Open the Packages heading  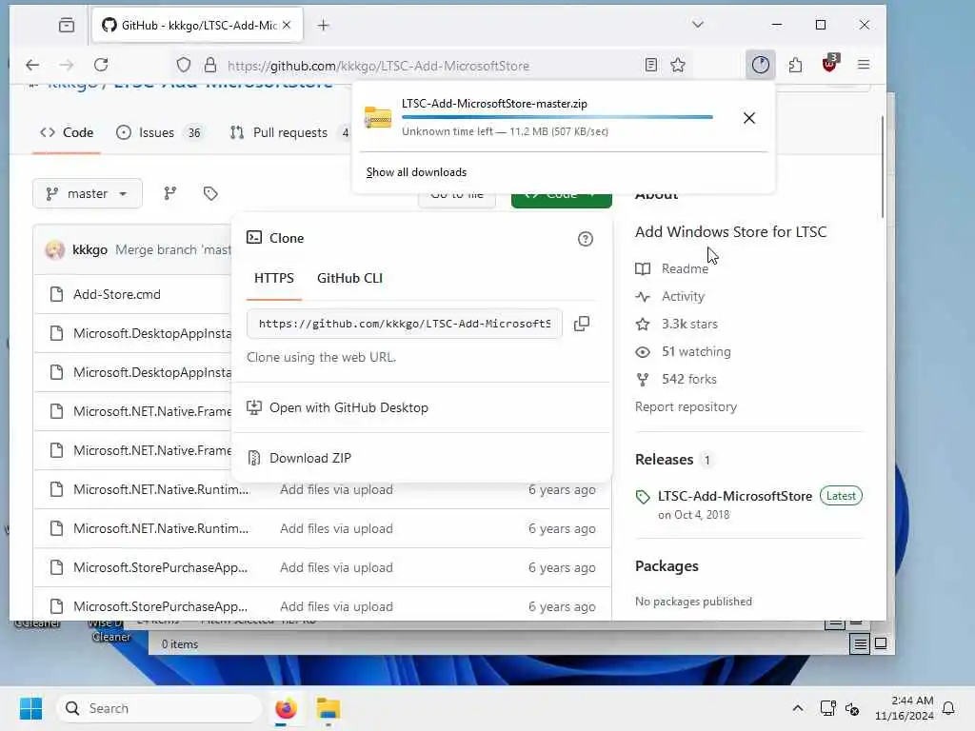tap(667, 566)
